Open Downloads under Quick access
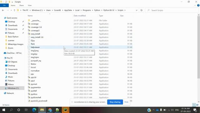Screen dimensions: 200x113 click(12, 25)
